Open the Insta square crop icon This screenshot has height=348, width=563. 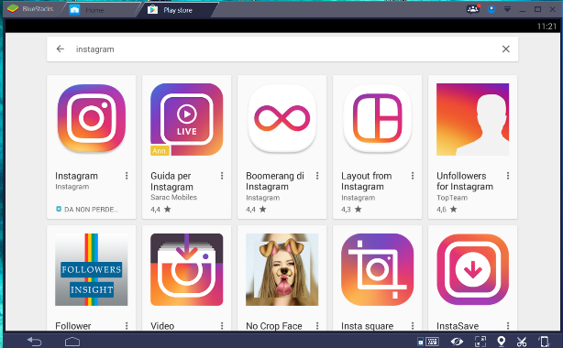pos(378,269)
